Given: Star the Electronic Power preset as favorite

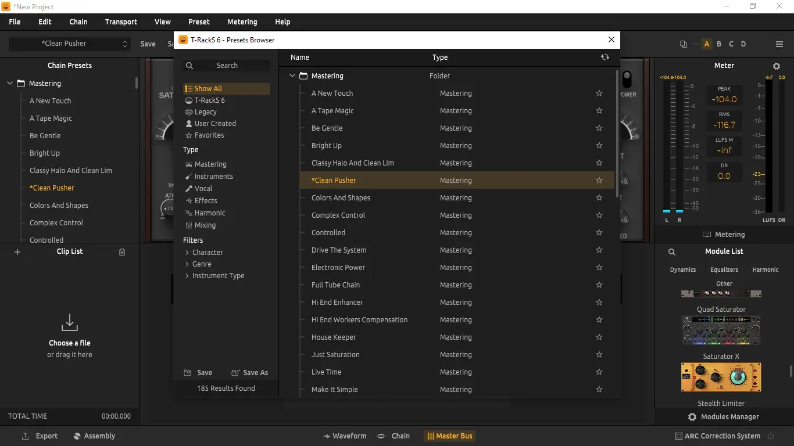Looking at the screenshot, I should pos(599,267).
